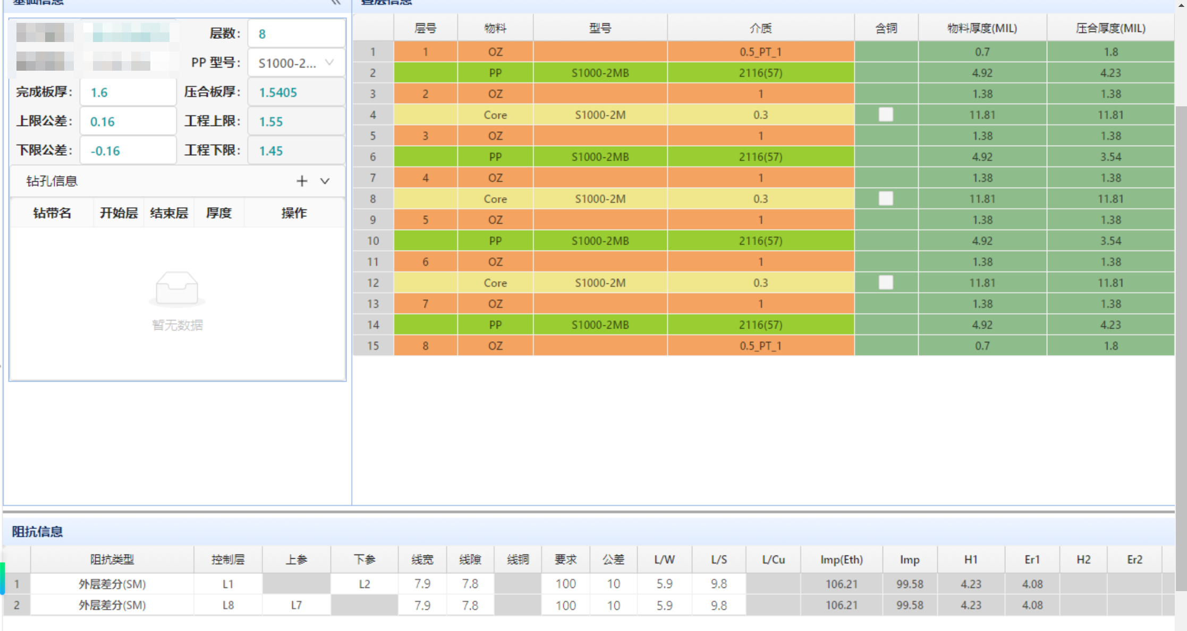Click the plus icon in 钻孔信息

[x=302, y=181]
